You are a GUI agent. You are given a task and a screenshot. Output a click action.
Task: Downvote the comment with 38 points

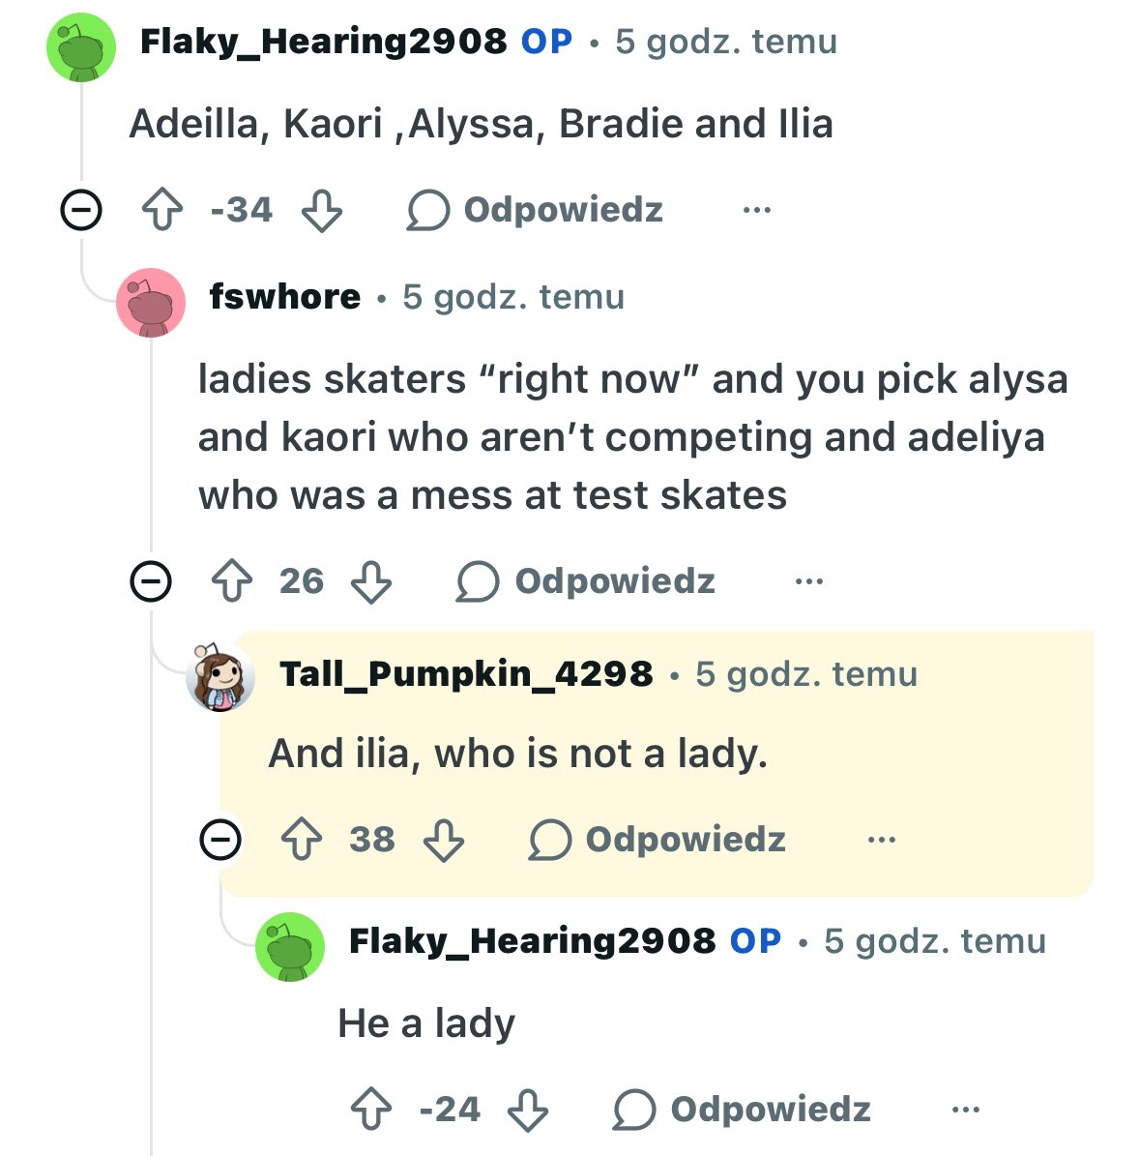click(x=443, y=839)
